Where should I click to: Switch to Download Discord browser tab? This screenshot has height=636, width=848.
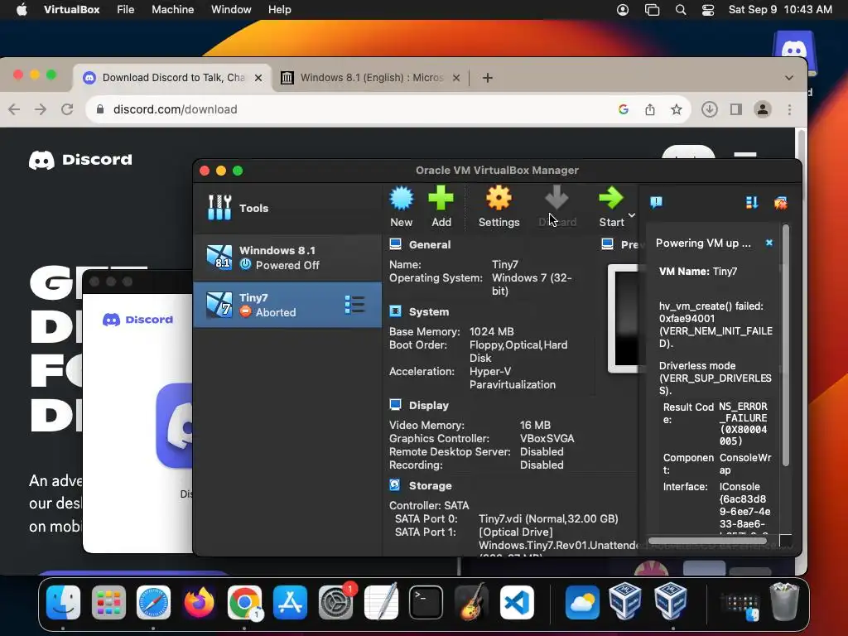173,77
